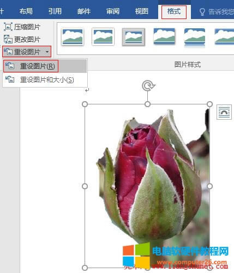Screen dimensions: 234x273
Task: Apply the fourth picture style thumbnail
Action: click(164, 36)
